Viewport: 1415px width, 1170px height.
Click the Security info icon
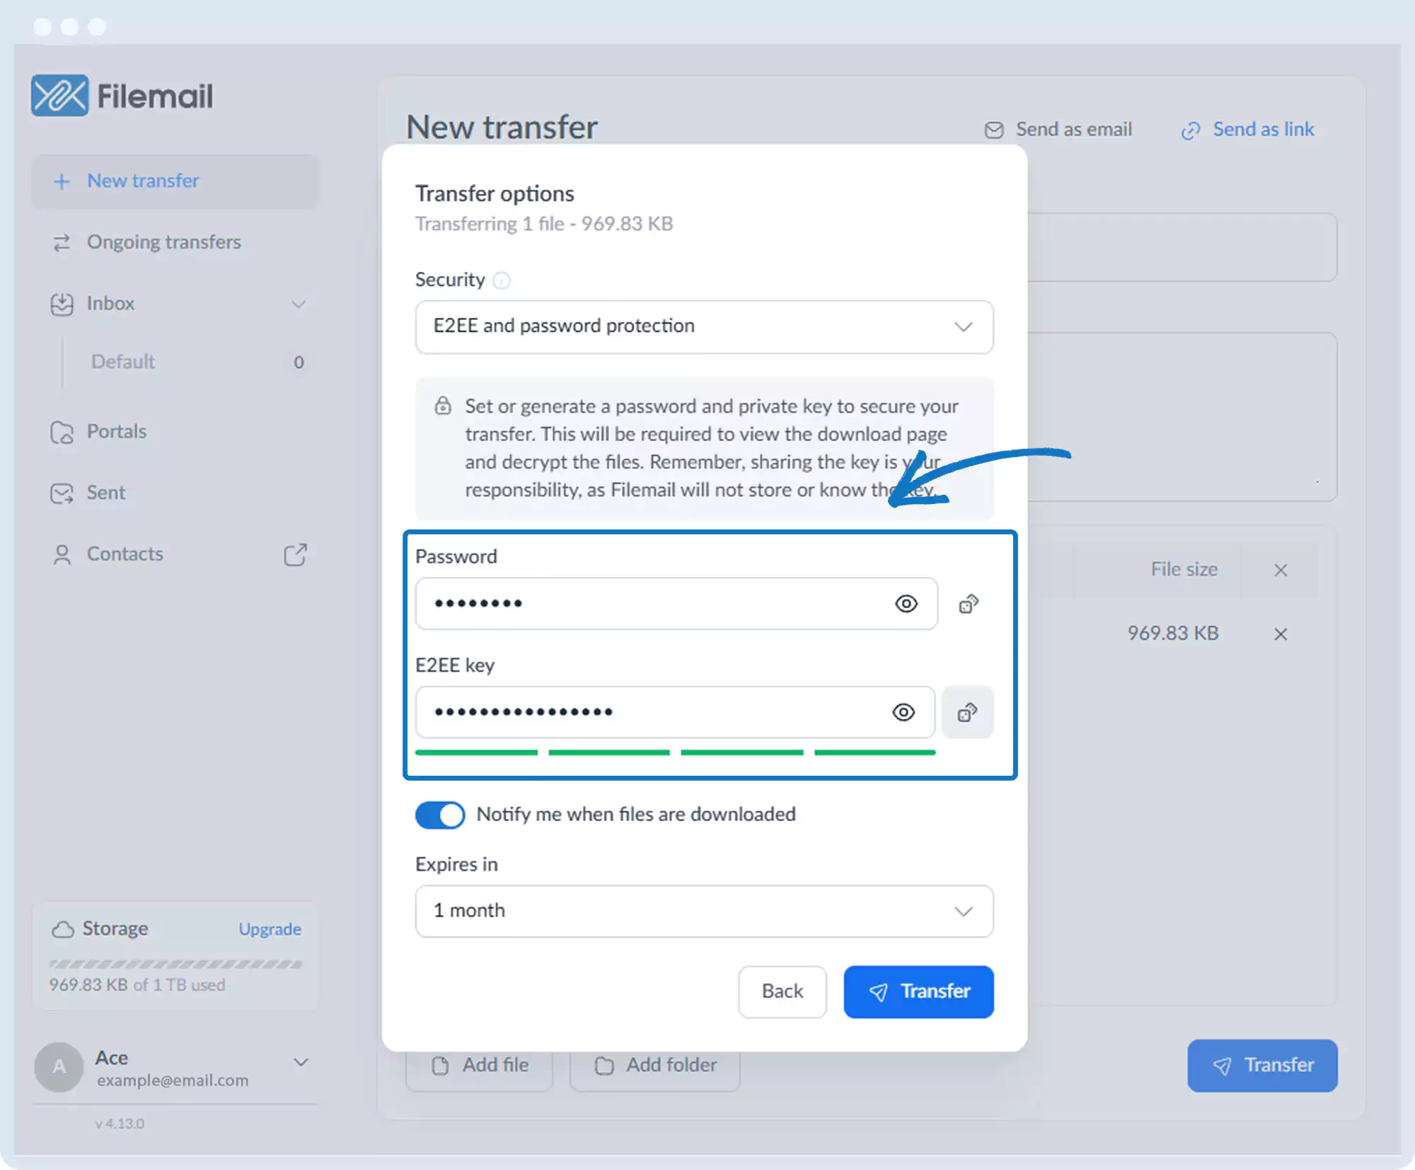501,280
